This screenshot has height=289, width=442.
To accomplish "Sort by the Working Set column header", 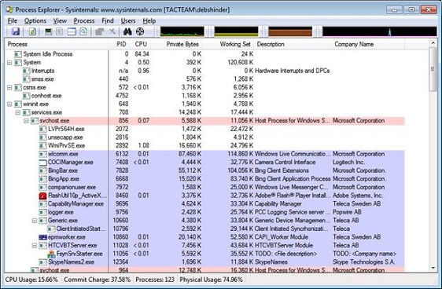I will [235, 44].
